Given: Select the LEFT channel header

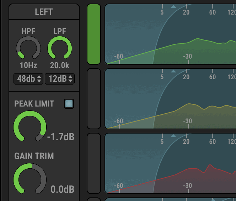Looking at the screenshot, I should [44, 12].
